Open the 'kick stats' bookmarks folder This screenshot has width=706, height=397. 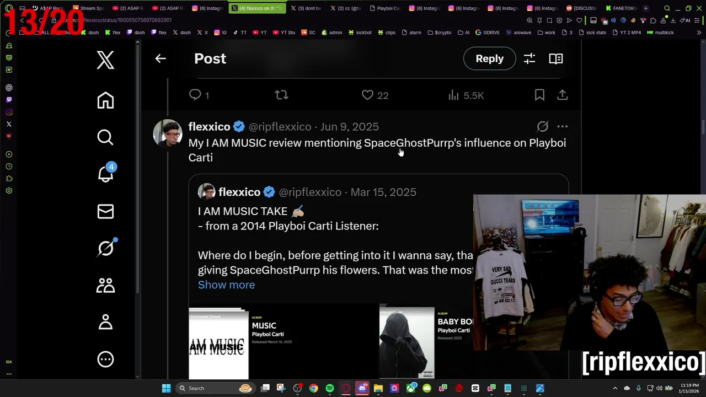pos(592,33)
